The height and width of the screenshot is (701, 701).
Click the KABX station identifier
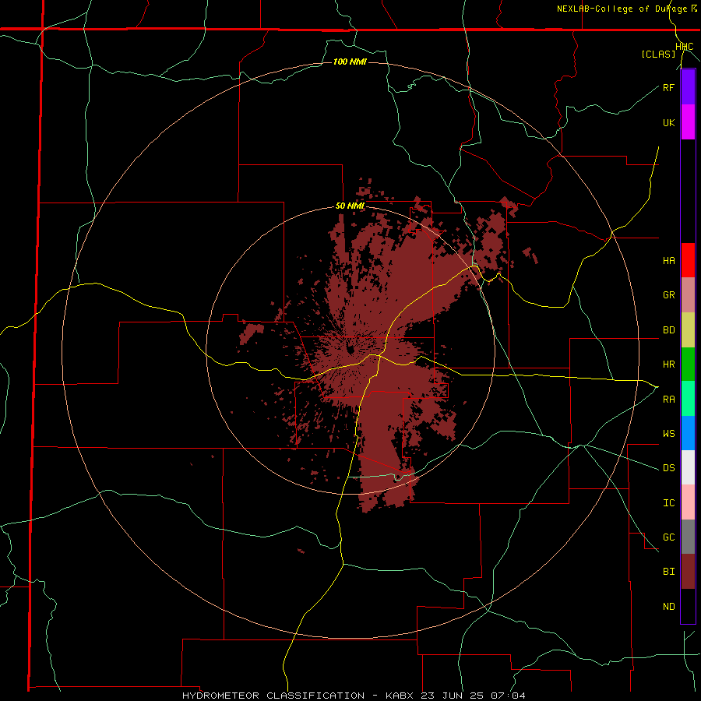click(400, 696)
